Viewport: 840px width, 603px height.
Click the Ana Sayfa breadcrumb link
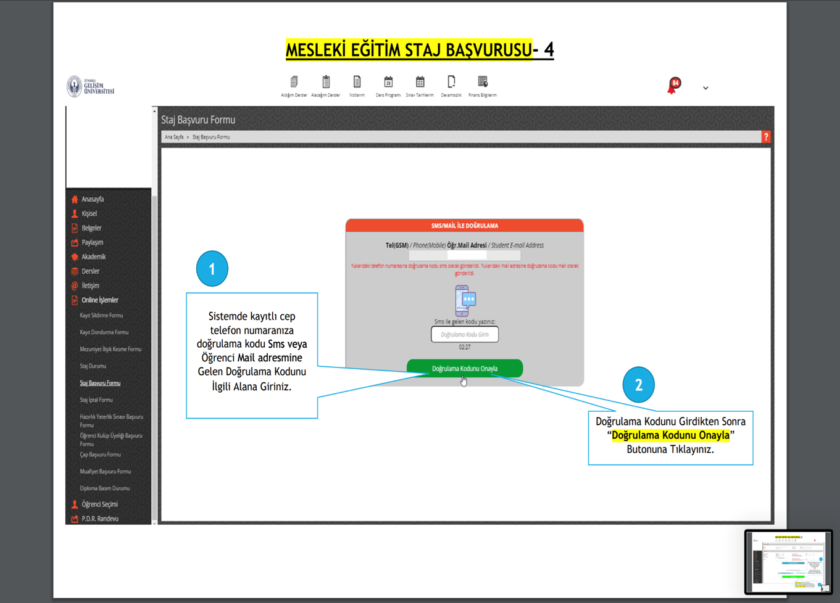[x=174, y=137]
